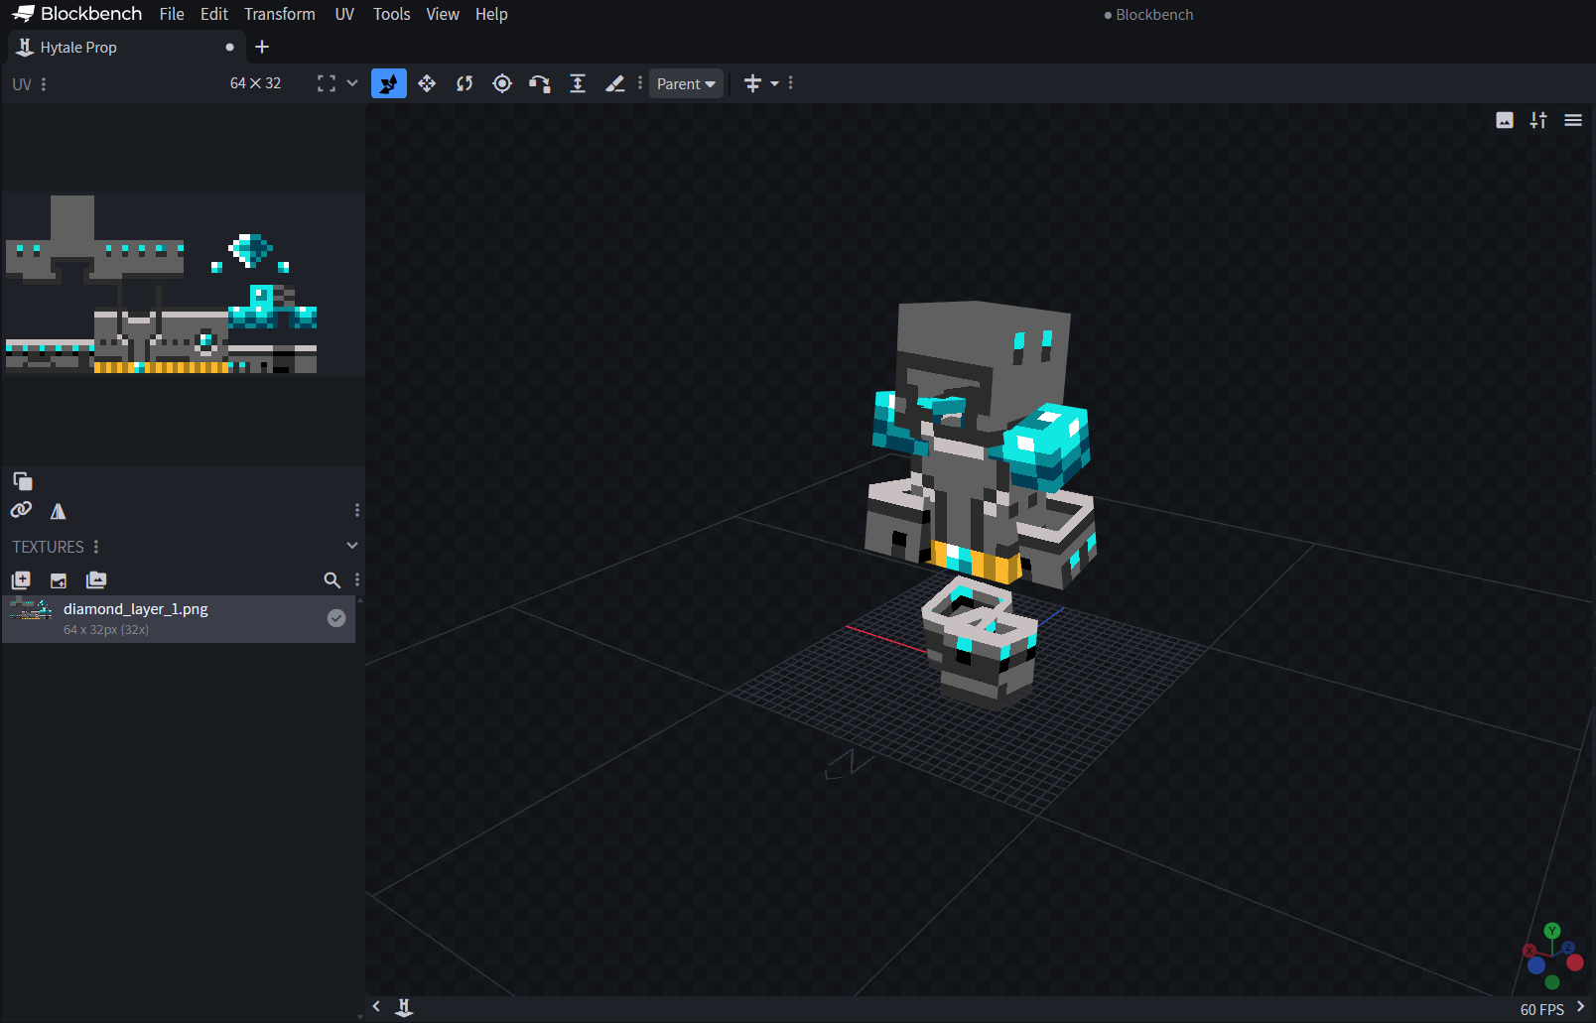Expand the UV fullscreen options chevron

click(352, 83)
